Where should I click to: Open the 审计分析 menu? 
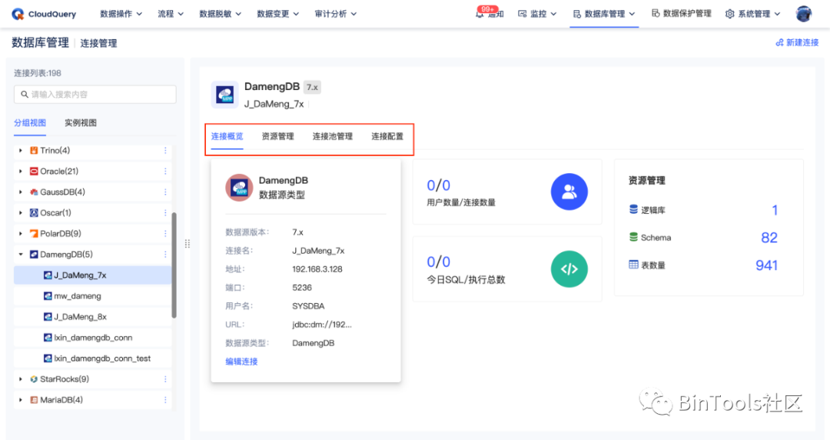point(336,14)
